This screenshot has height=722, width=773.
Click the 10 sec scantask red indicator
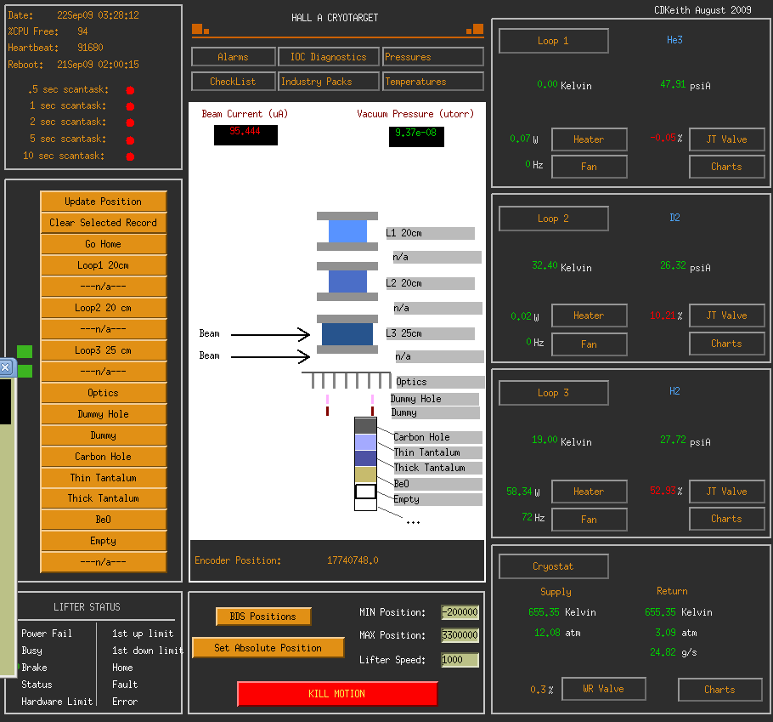coord(130,157)
